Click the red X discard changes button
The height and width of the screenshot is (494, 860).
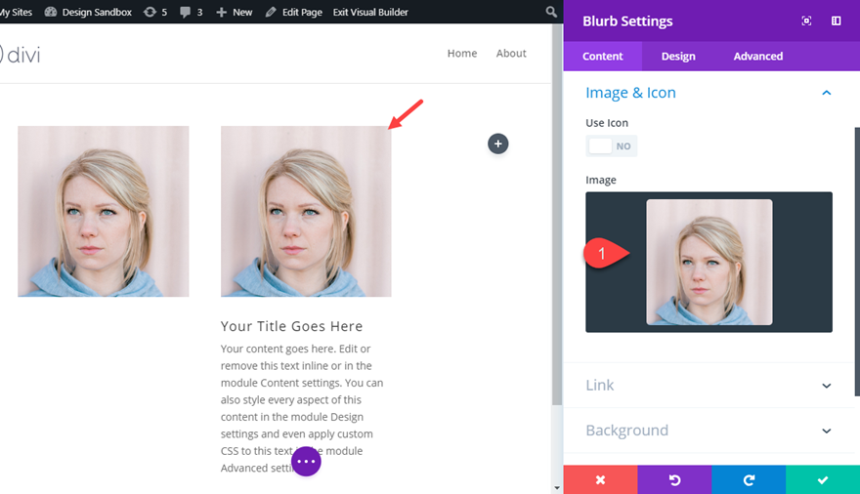(600, 479)
